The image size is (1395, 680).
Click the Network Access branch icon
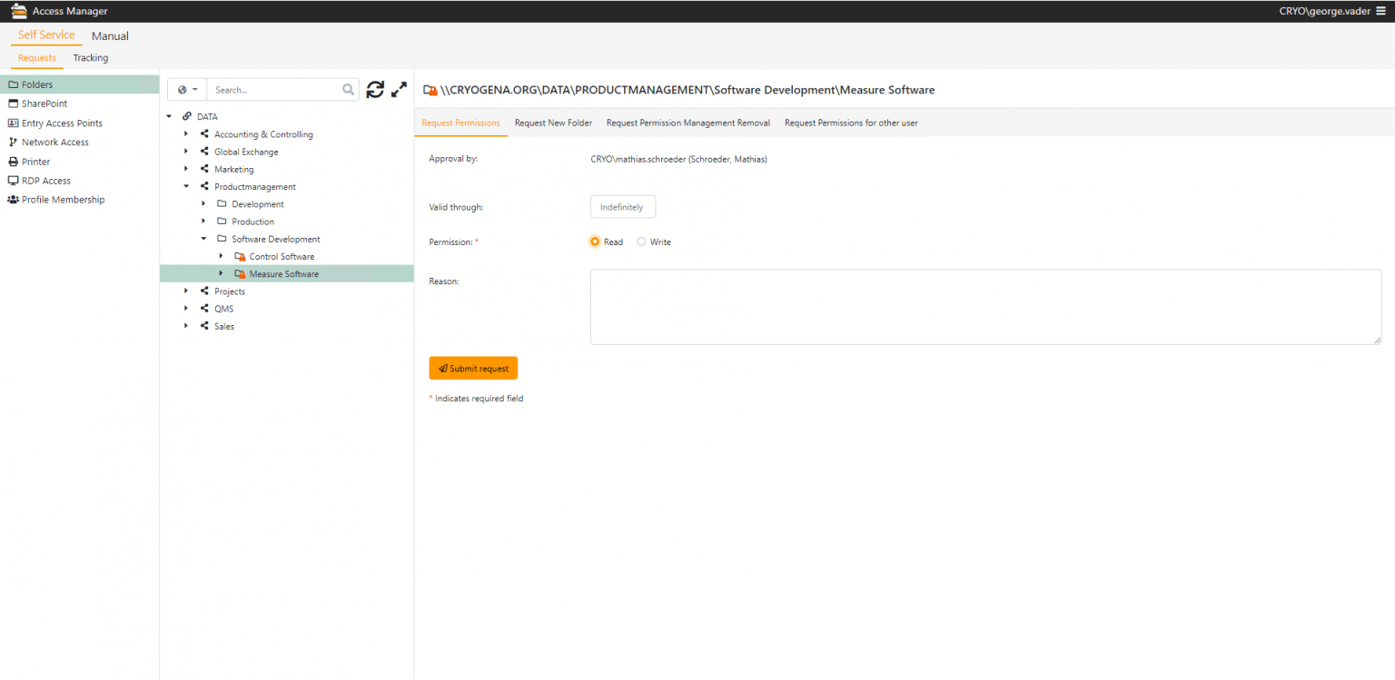point(13,143)
